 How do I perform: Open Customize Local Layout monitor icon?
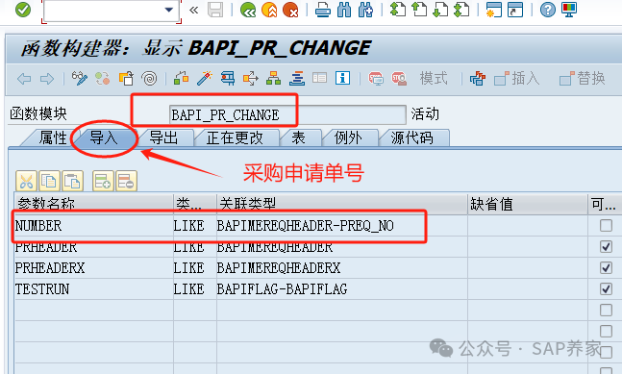click(x=569, y=10)
